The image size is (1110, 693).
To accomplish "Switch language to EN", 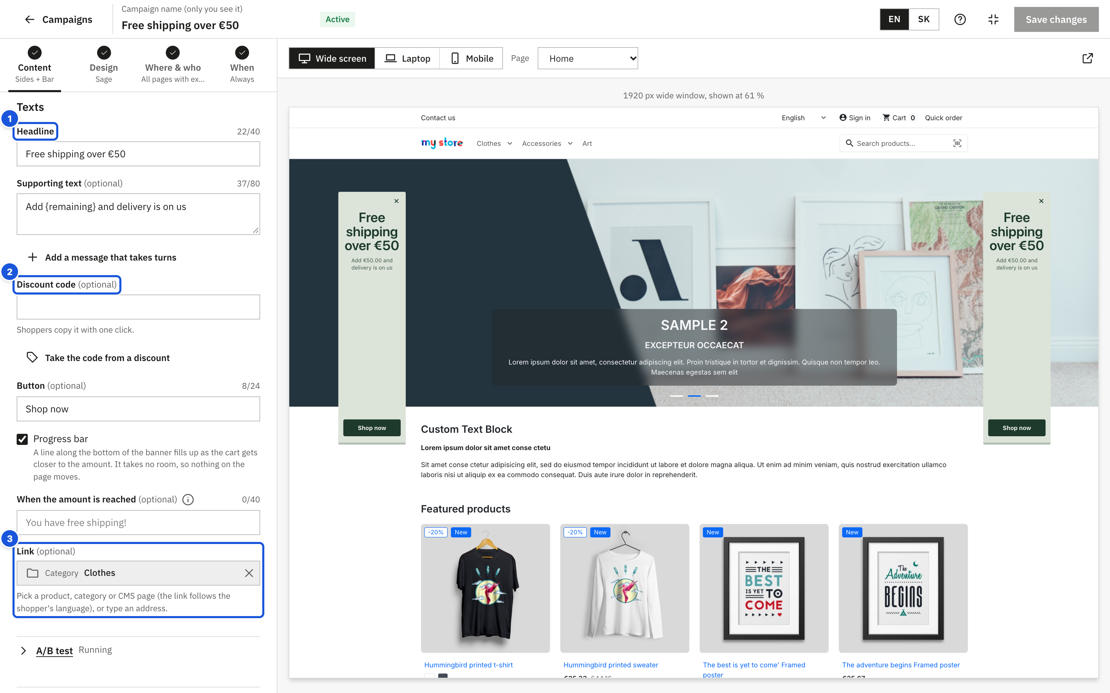I will click(895, 19).
